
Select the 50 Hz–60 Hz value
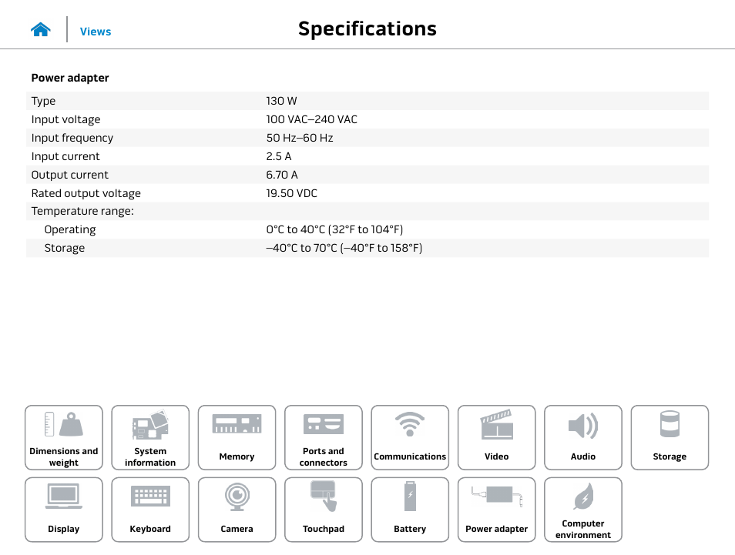click(300, 138)
